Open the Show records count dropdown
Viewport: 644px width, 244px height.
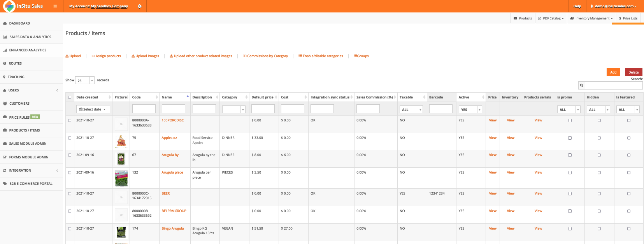85,81
